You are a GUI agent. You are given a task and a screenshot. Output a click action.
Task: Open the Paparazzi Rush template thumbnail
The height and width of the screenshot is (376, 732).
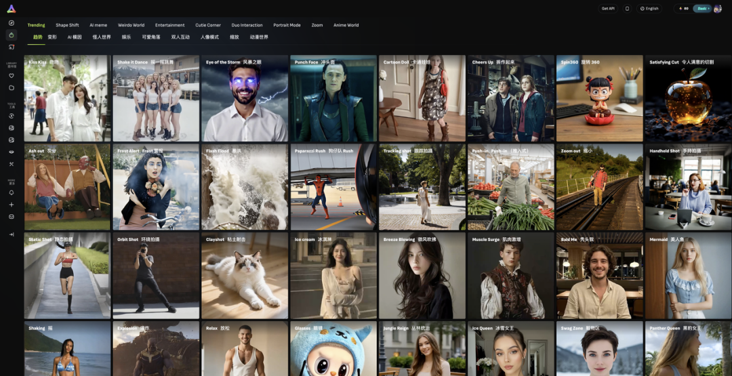coord(333,187)
